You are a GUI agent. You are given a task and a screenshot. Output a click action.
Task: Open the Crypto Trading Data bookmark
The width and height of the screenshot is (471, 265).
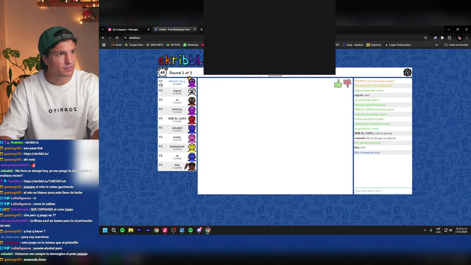[398, 45]
